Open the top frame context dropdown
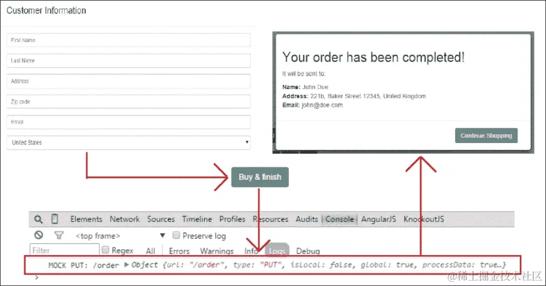 pyautogui.click(x=120, y=236)
